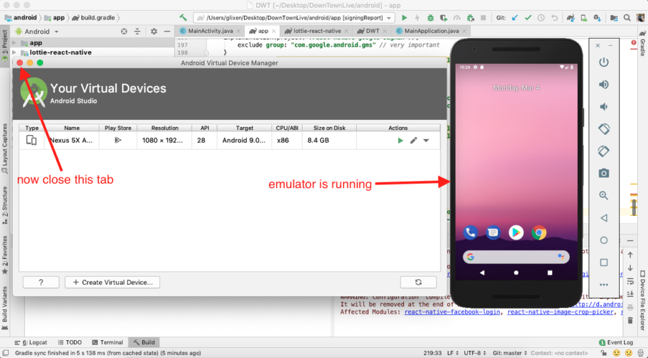Expand the app module tree node
The height and width of the screenshot is (358, 648).
tap(14, 43)
